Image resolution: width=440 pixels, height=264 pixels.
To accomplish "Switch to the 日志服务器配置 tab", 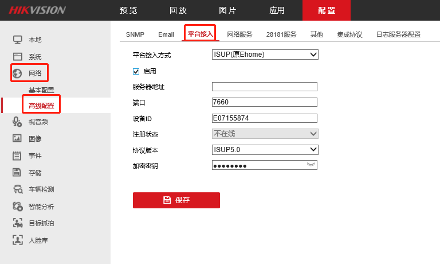I will pyautogui.click(x=398, y=34).
